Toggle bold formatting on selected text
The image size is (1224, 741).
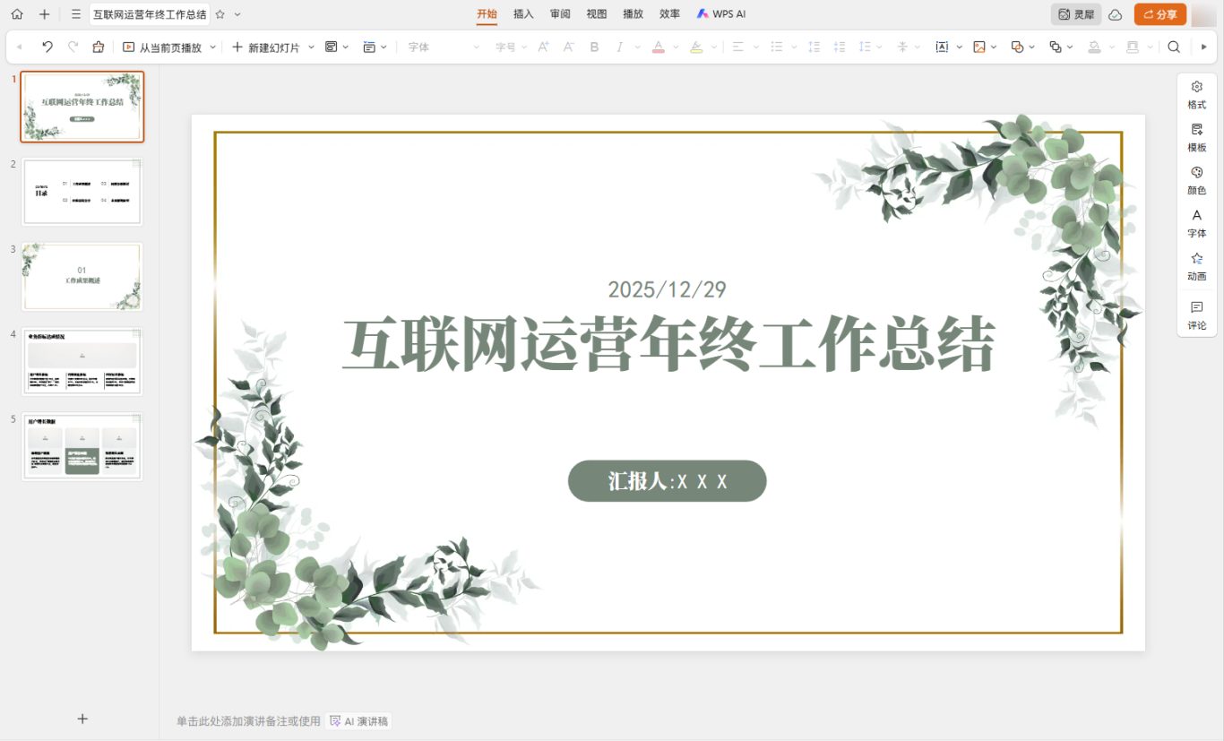click(x=594, y=47)
